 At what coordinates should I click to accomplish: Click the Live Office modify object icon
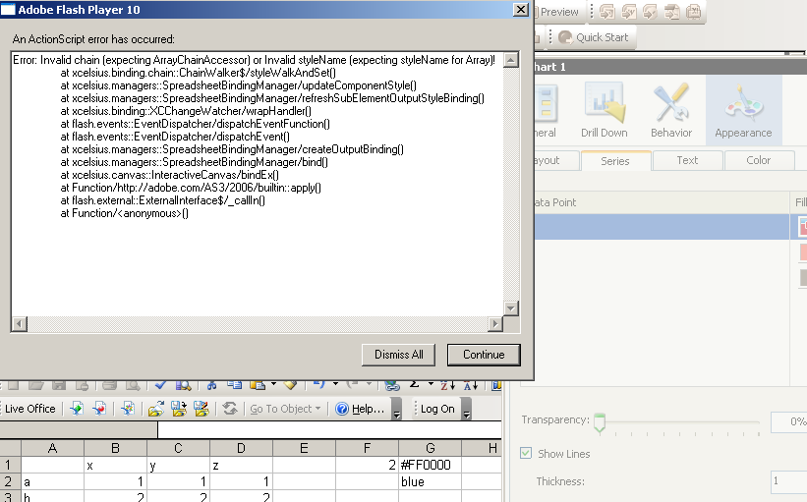pyautogui.click(x=128, y=409)
